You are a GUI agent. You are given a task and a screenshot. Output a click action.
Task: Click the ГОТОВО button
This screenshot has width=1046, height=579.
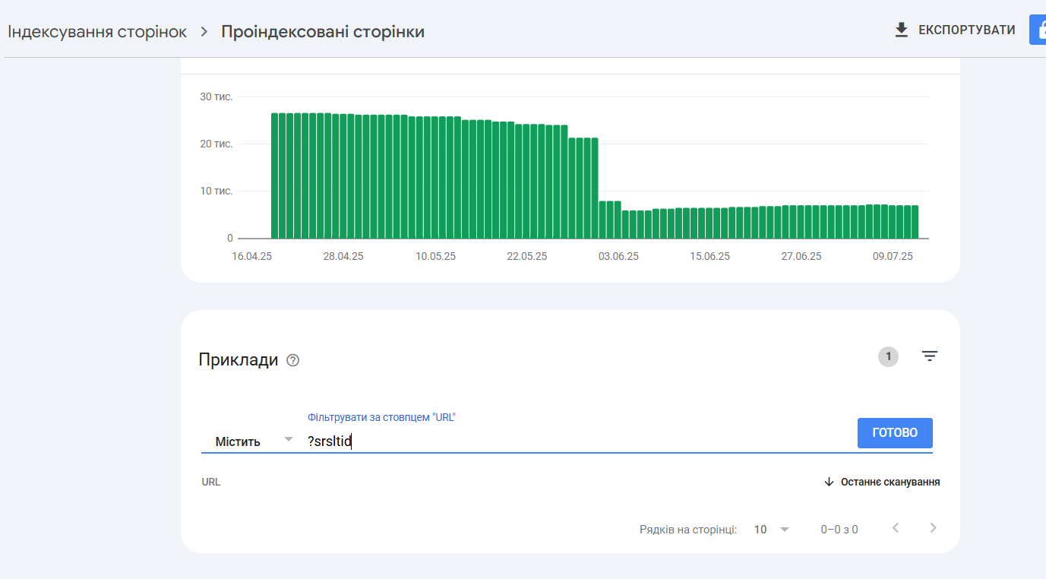[x=895, y=433]
